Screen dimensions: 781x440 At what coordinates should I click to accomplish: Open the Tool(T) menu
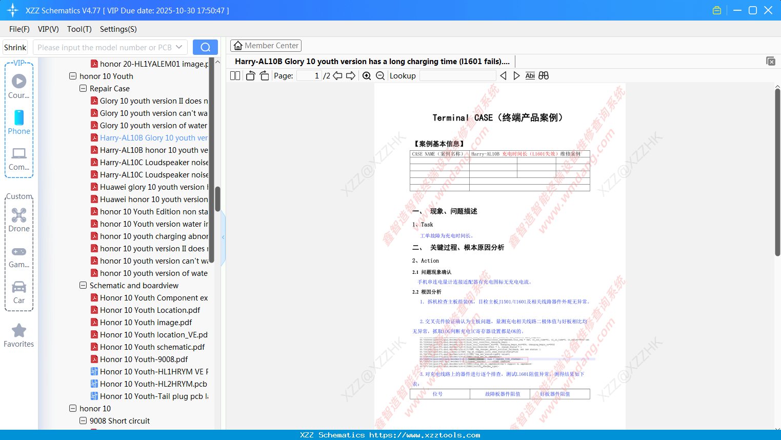tap(79, 29)
